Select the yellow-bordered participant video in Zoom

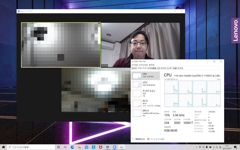pyautogui.click(x=61, y=45)
